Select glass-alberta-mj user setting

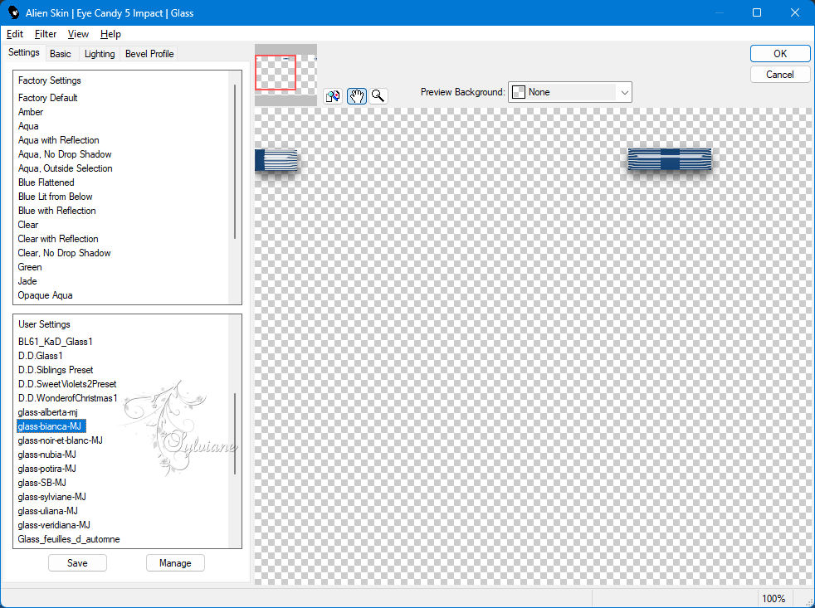tap(47, 412)
